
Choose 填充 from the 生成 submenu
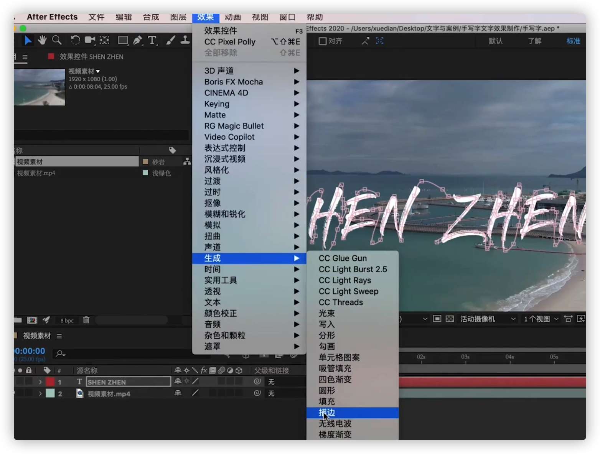(353, 401)
